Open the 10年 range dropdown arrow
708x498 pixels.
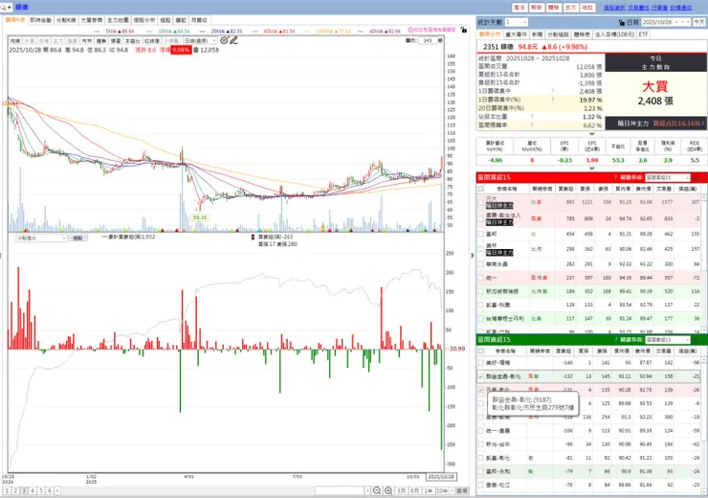(452, 490)
